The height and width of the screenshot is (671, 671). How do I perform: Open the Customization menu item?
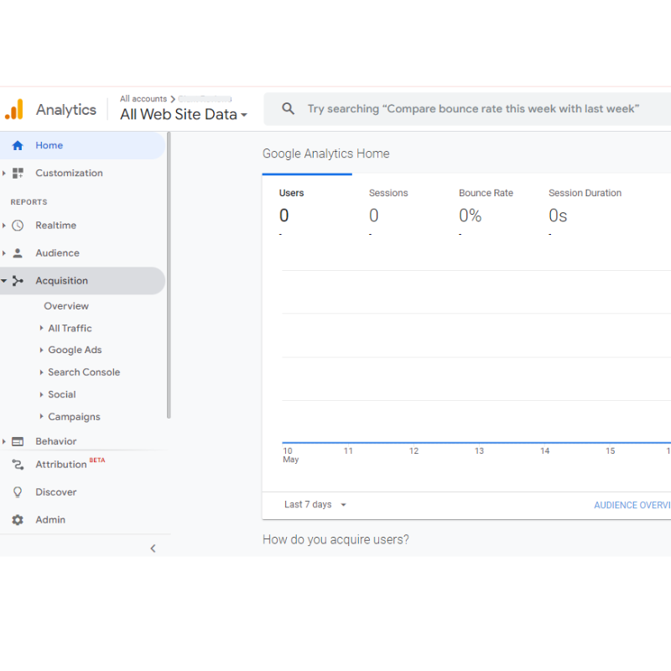(82, 173)
